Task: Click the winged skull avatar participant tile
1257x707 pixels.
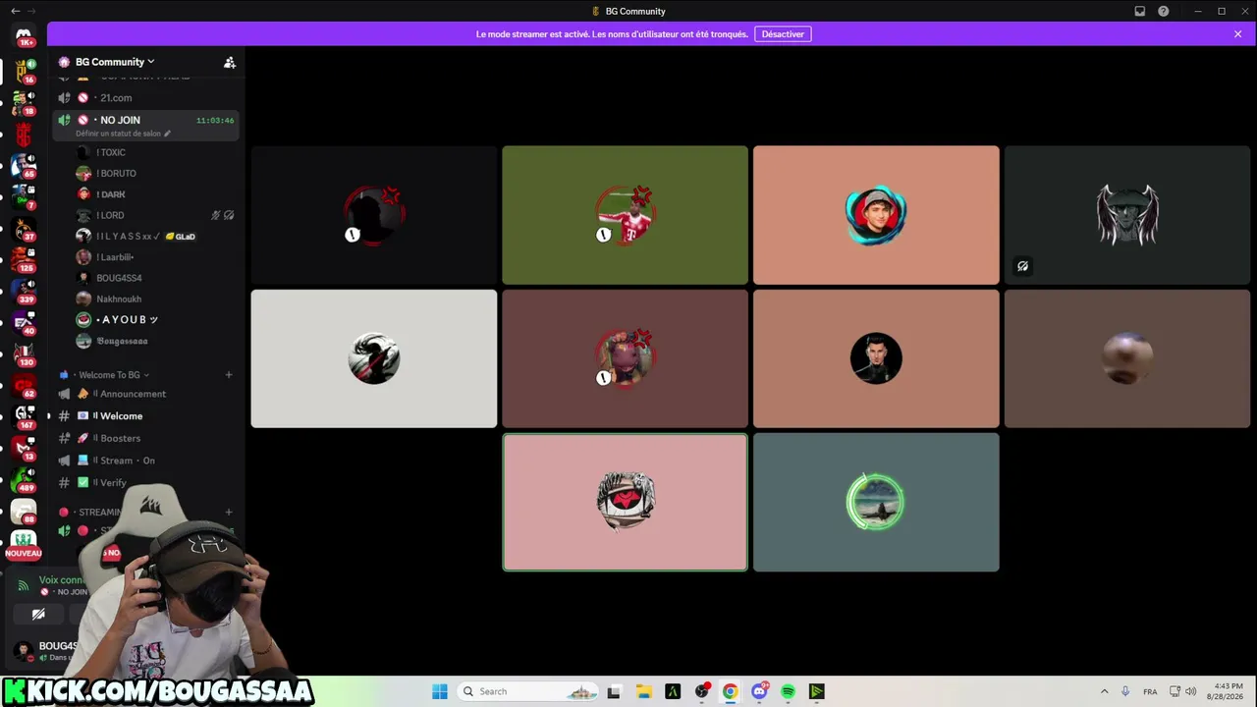Action: [x=1127, y=215]
